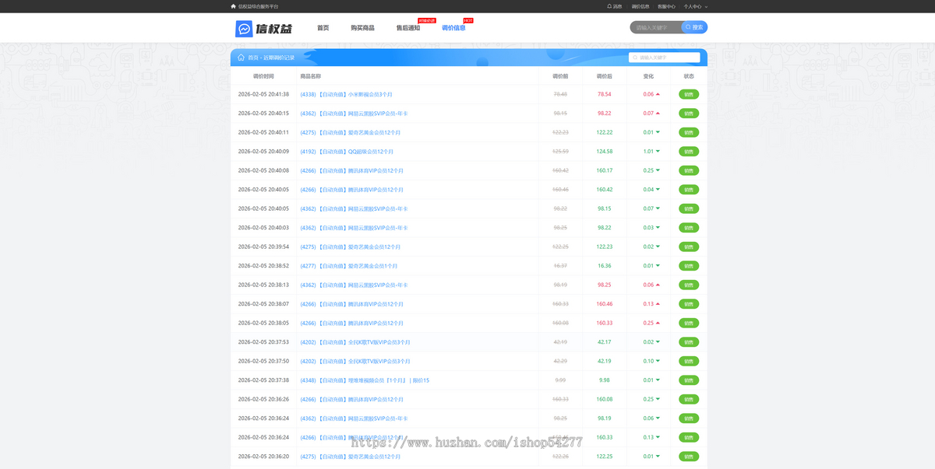The width and height of the screenshot is (935, 469).
Task: Click the platform name 信权益综合服务平台
Action: (x=258, y=6)
